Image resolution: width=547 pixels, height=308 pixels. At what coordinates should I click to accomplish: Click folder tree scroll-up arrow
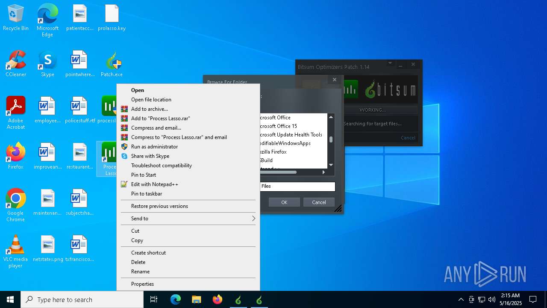(x=331, y=117)
